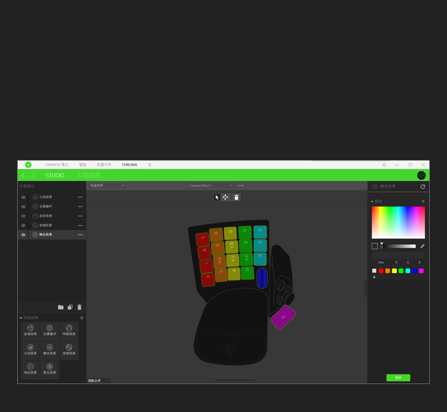Reset the static effect settings
Viewport: 447px width, 412px height.
(x=423, y=187)
